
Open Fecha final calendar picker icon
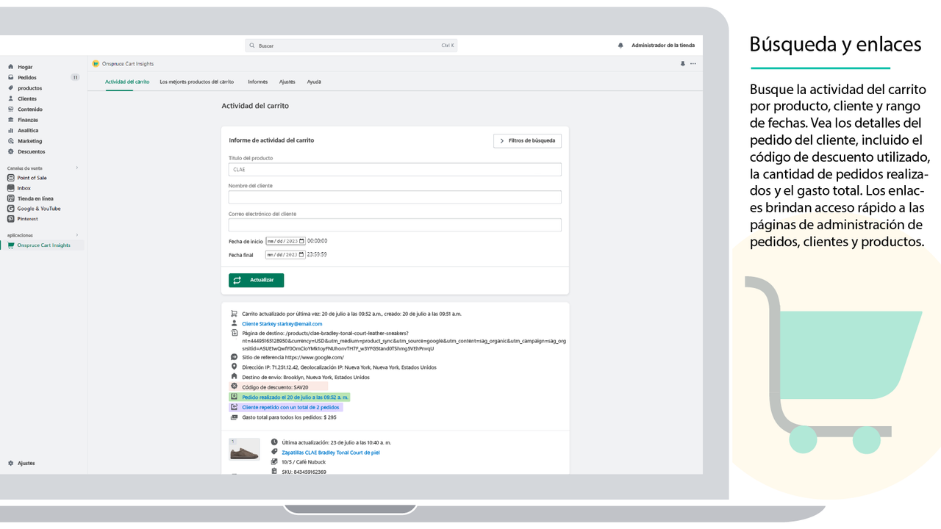pos(301,255)
